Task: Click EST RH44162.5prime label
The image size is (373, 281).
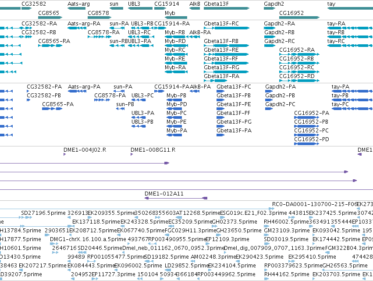Action: click(x=287, y=274)
